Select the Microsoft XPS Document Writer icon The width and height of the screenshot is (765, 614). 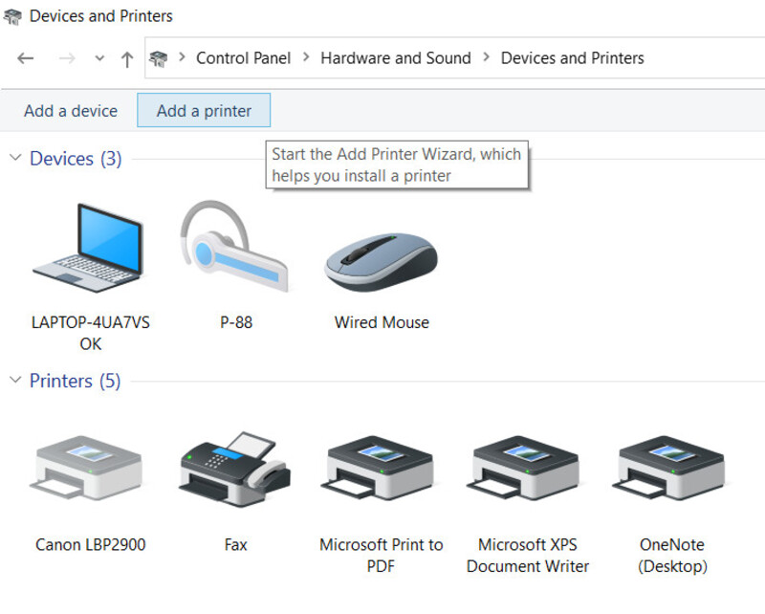click(522, 468)
